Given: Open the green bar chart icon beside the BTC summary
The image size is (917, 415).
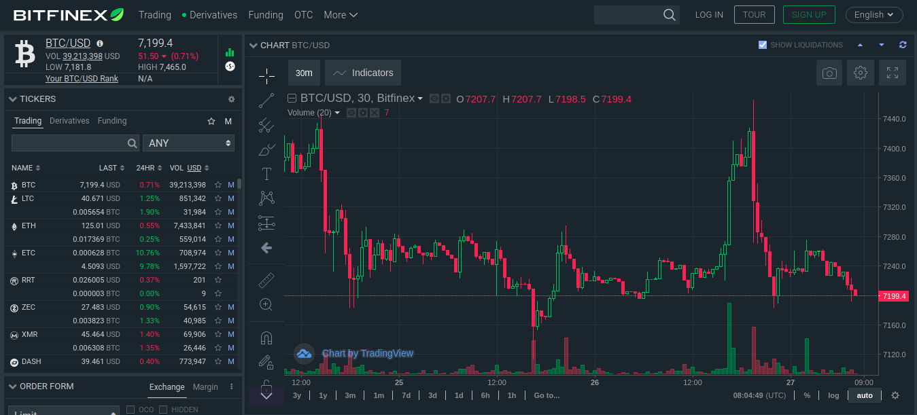Looking at the screenshot, I should (230, 52).
